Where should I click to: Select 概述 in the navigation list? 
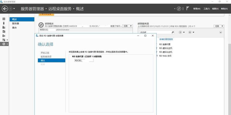click(22, 19)
